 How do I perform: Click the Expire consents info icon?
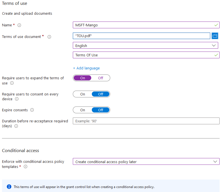click(32, 110)
